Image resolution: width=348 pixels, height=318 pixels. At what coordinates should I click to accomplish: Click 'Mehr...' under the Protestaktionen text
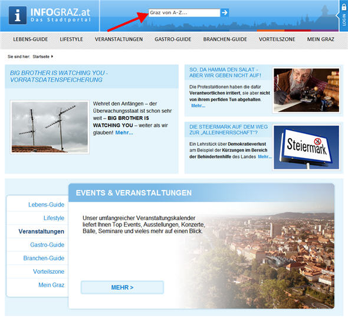click(x=198, y=106)
